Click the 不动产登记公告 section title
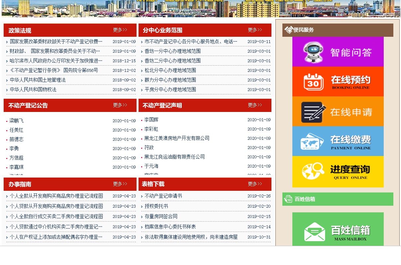 point(28,105)
